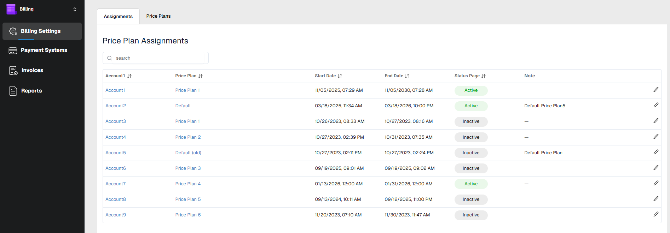Click the purple Billing app logo

pyautogui.click(x=11, y=9)
